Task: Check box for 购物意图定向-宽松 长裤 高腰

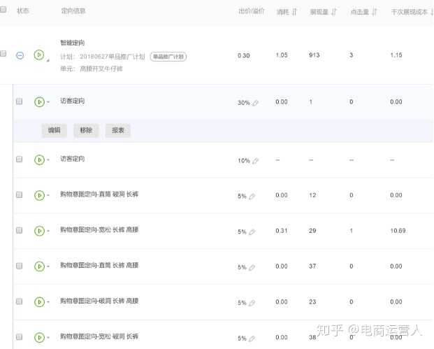Action: 19,230
